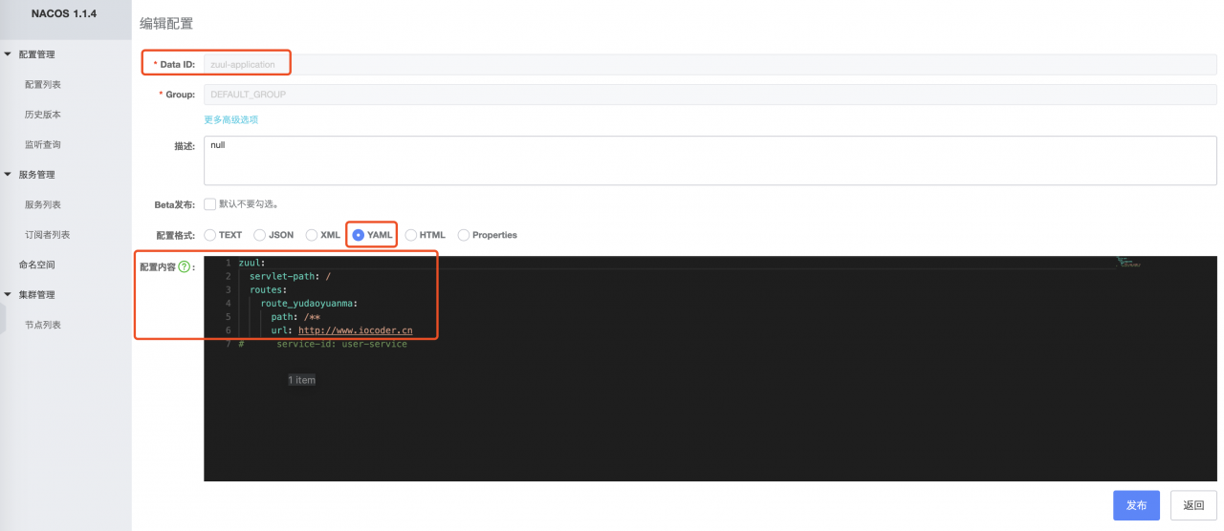Viewport: 1224px width, 531px height.
Task: Click the 'servlet-path: /' line in the editor
Action: pos(290,276)
